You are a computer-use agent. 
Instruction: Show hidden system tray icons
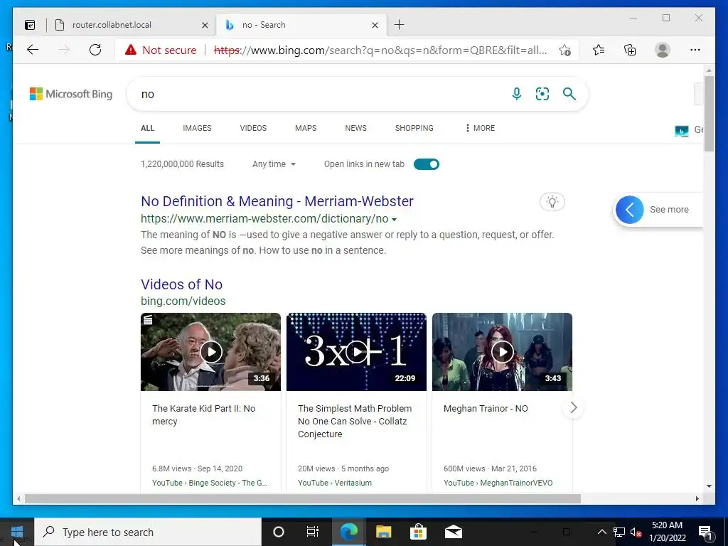pyautogui.click(x=601, y=532)
